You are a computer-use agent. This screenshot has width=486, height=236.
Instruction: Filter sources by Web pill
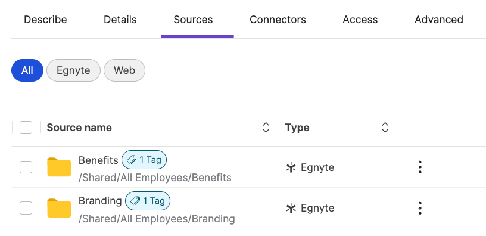124,70
